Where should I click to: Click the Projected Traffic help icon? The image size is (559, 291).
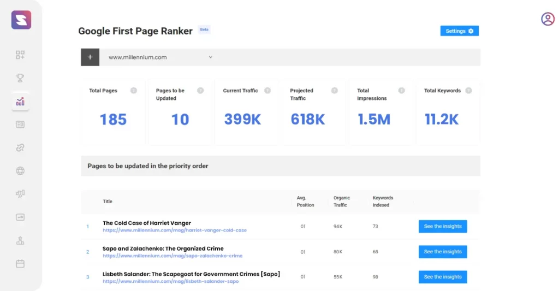coord(335,91)
